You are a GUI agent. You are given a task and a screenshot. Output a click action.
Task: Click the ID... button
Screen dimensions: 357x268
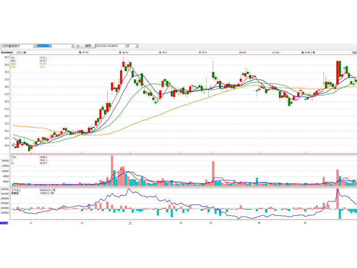79,46
